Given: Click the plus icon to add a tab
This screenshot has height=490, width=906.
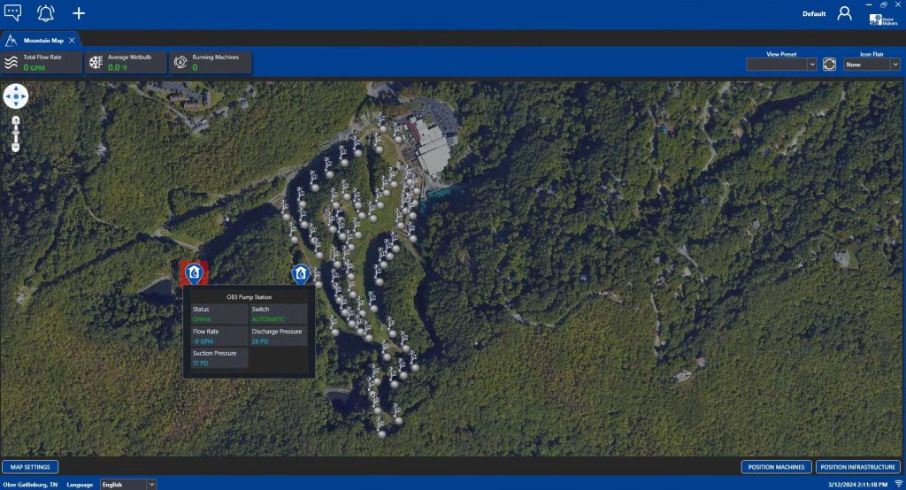Looking at the screenshot, I should coord(79,13).
